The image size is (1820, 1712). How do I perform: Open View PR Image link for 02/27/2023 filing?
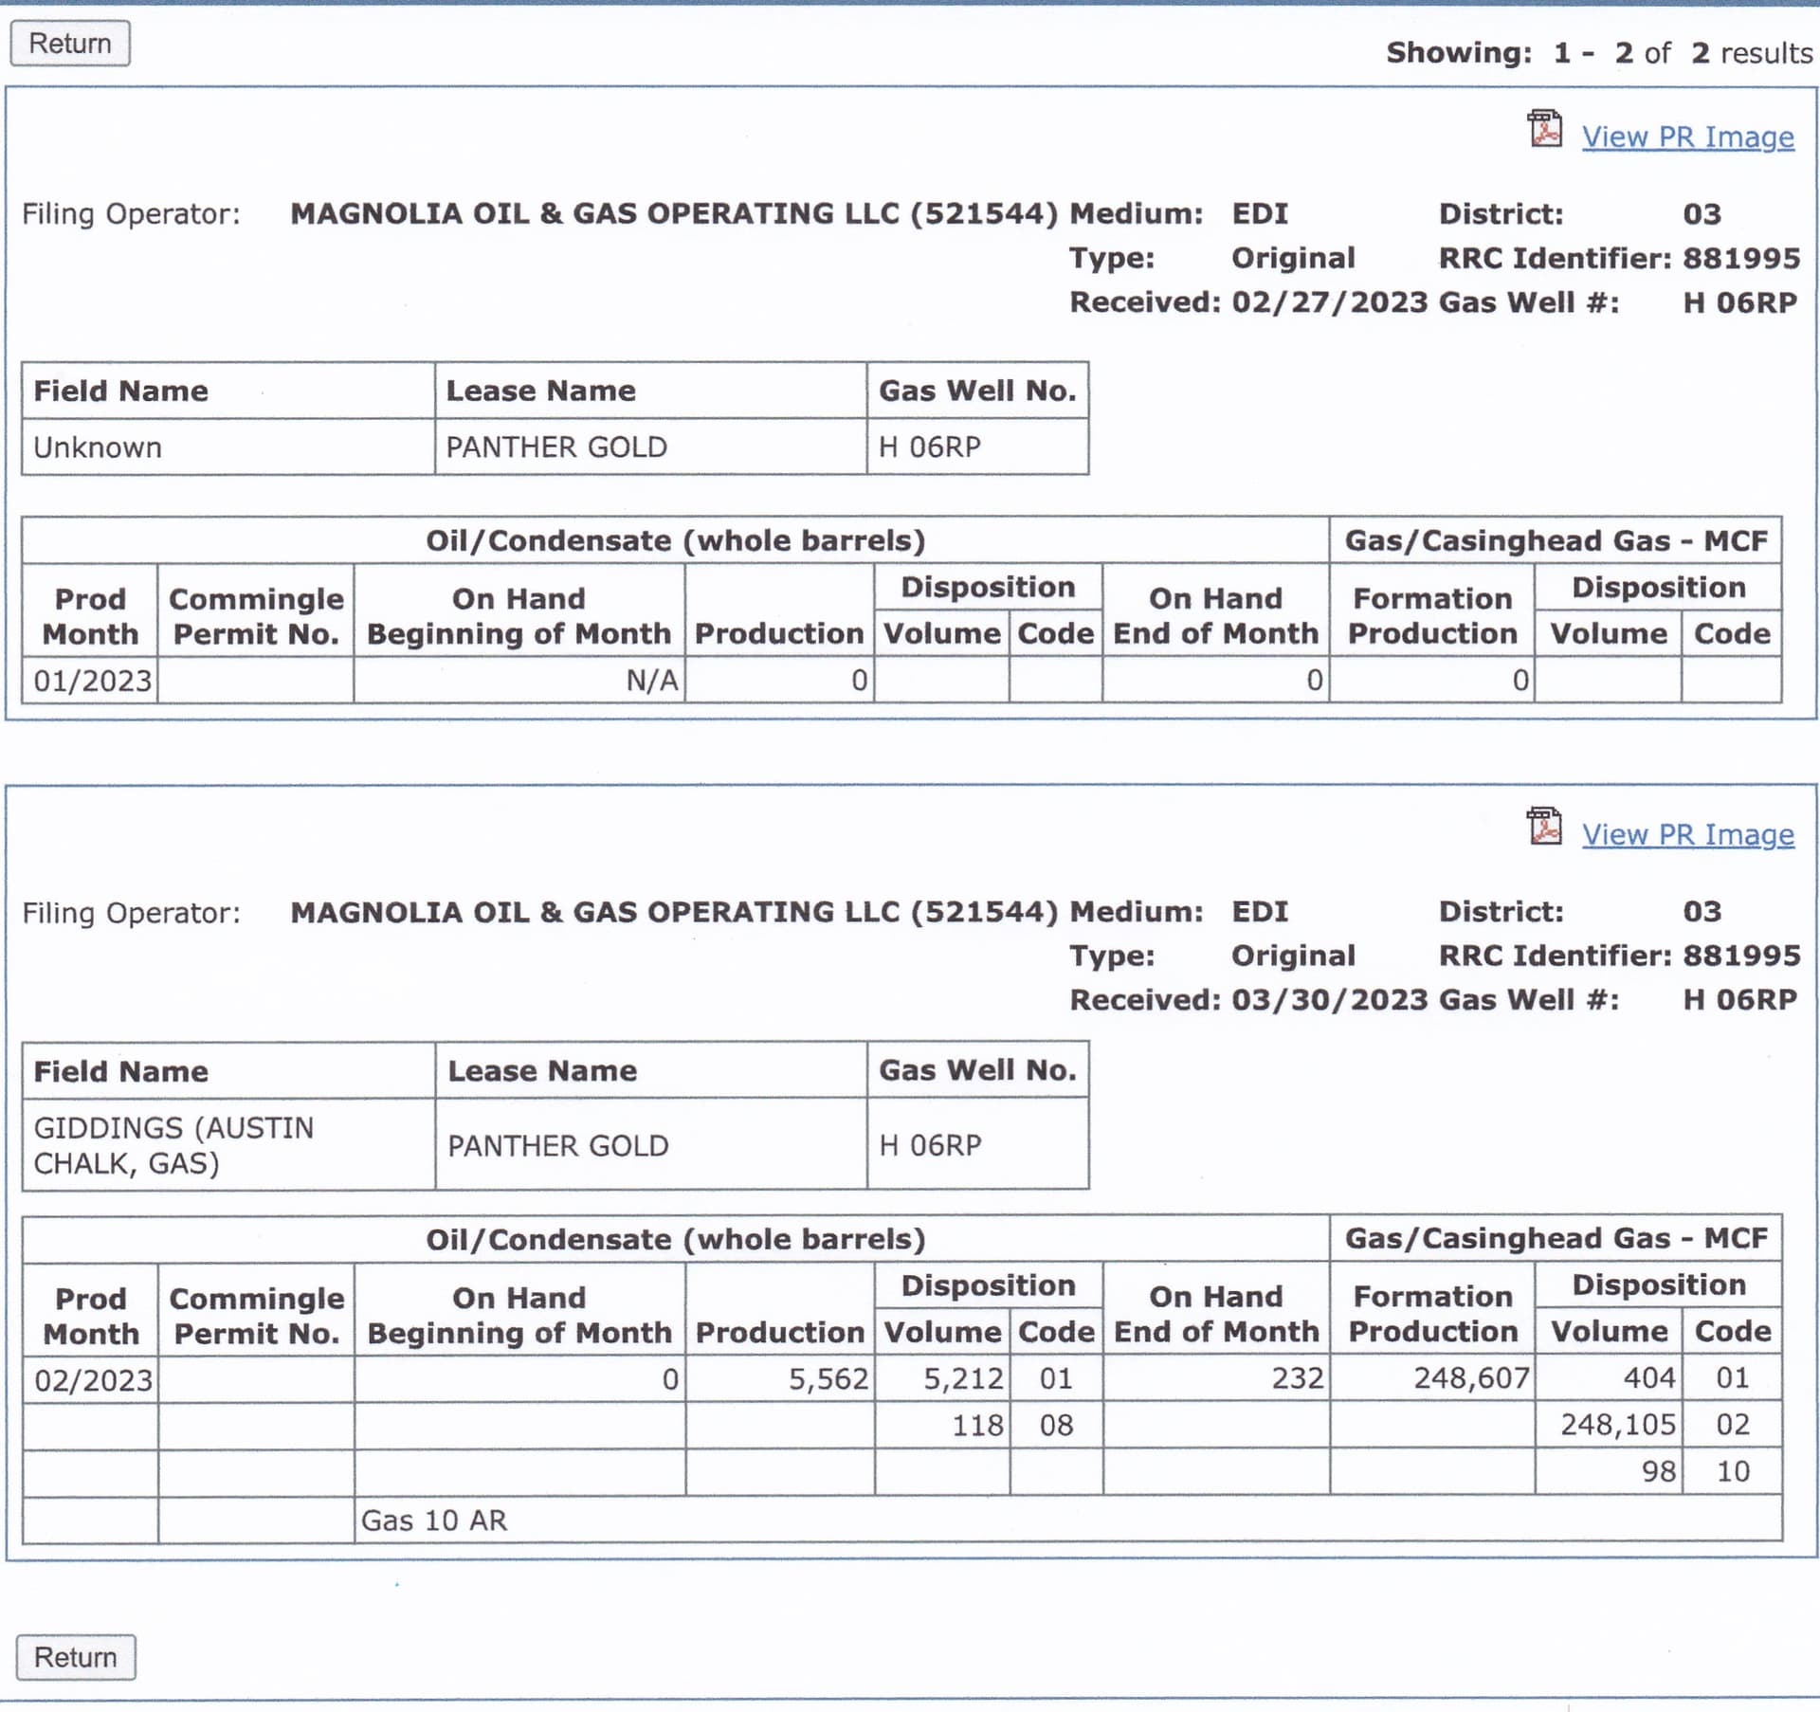coord(1687,137)
